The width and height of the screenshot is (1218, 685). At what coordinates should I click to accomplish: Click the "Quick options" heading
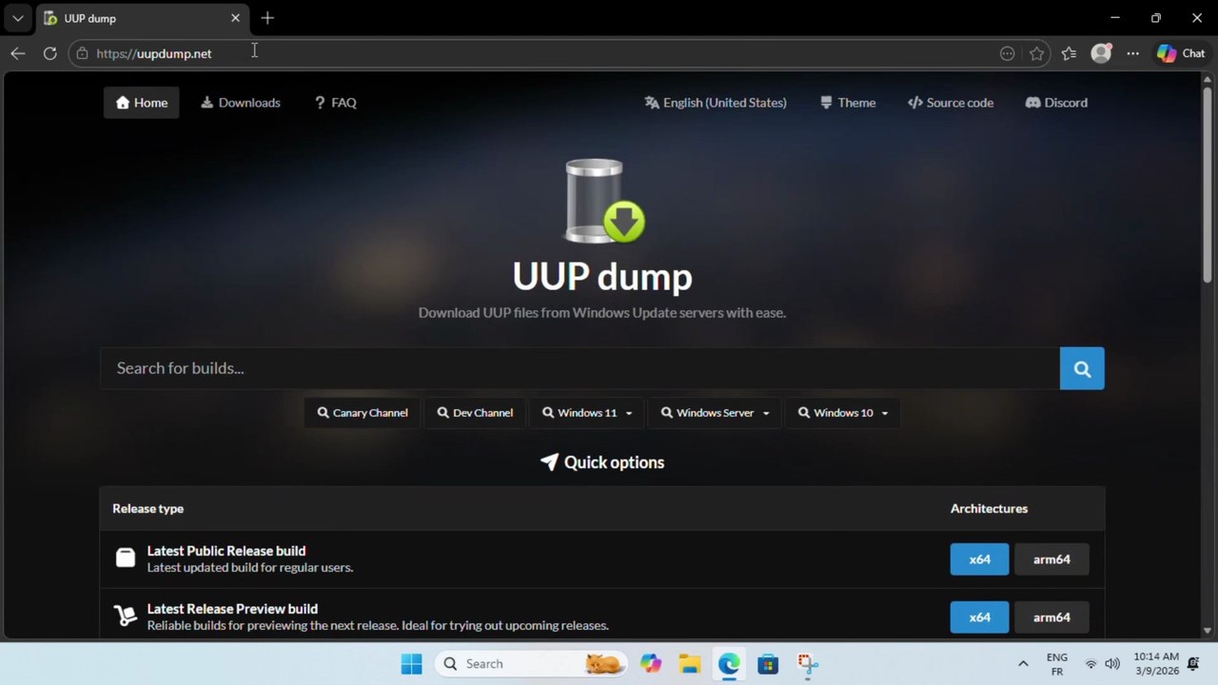coord(602,462)
